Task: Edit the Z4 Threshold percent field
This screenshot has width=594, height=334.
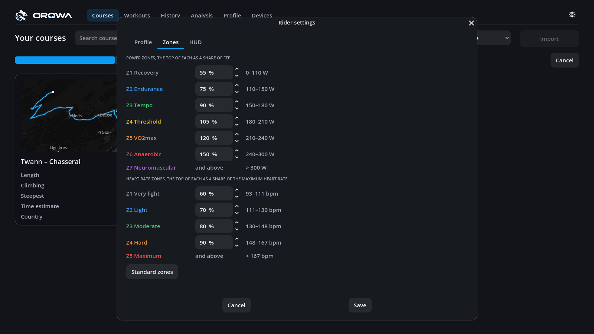Action: (x=214, y=122)
